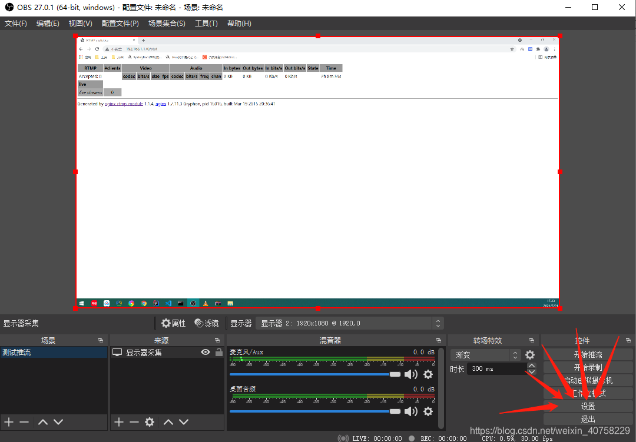Open the 编辑(E) menu
Image resolution: width=636 pixels, height=442 pixels.
tap(48, 24)
